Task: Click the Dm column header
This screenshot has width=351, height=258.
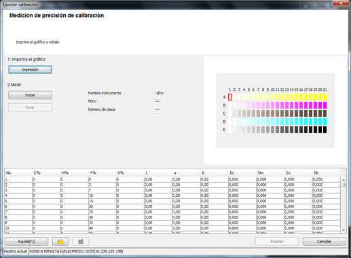Action: click(270, 173)
